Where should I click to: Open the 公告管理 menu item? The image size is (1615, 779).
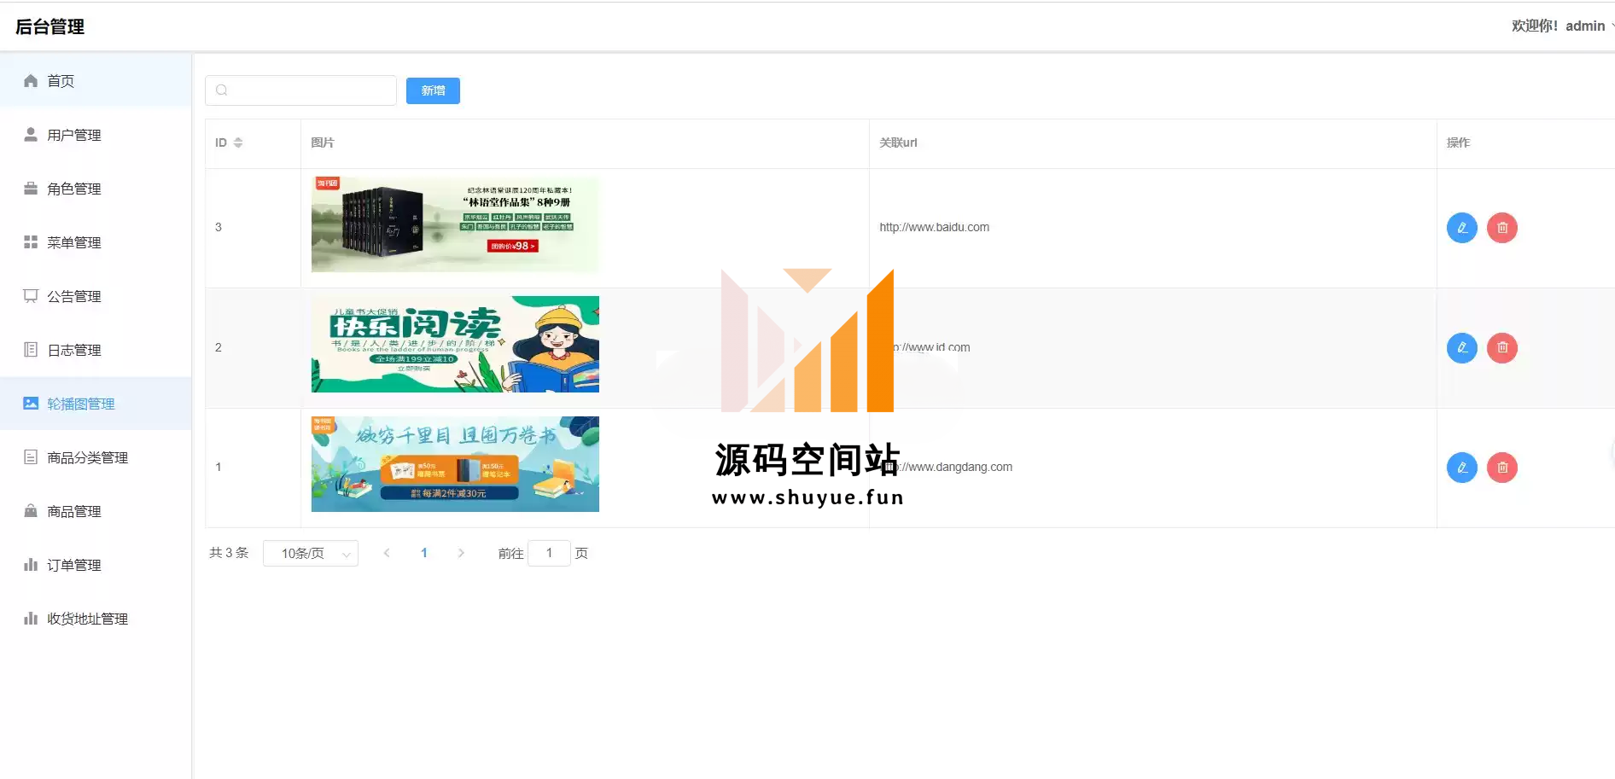(x=96, y=295)
